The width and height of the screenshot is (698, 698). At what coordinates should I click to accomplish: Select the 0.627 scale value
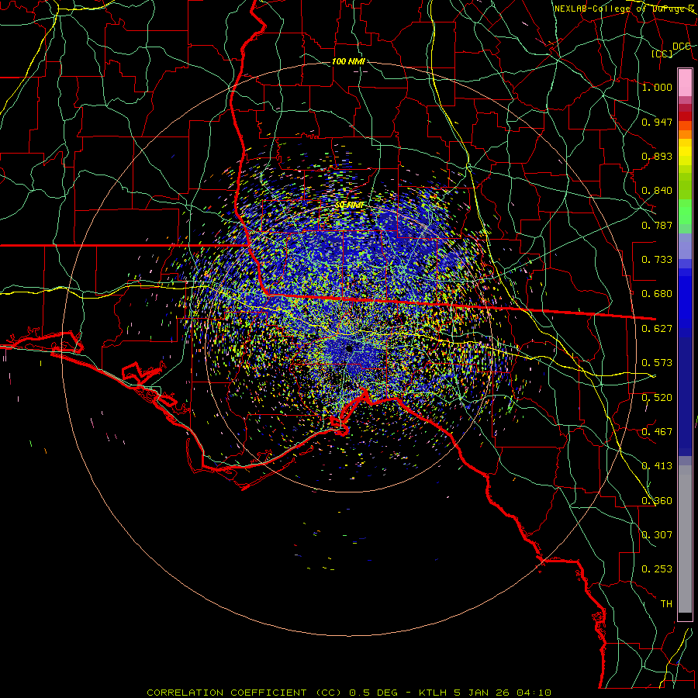pyautogui.click(x=657, y=329)
